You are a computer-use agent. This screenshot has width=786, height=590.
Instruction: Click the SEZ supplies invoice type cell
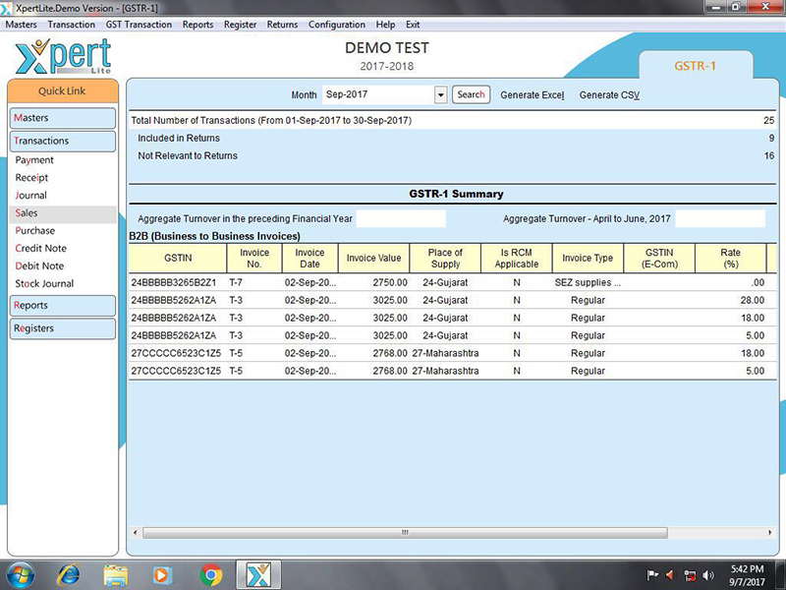pos(588,282)
